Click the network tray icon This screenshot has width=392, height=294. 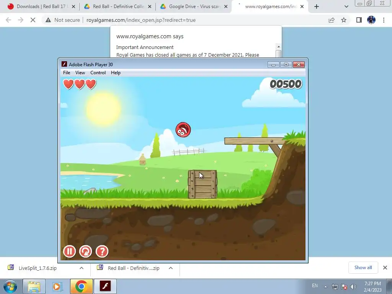[335, 286]
